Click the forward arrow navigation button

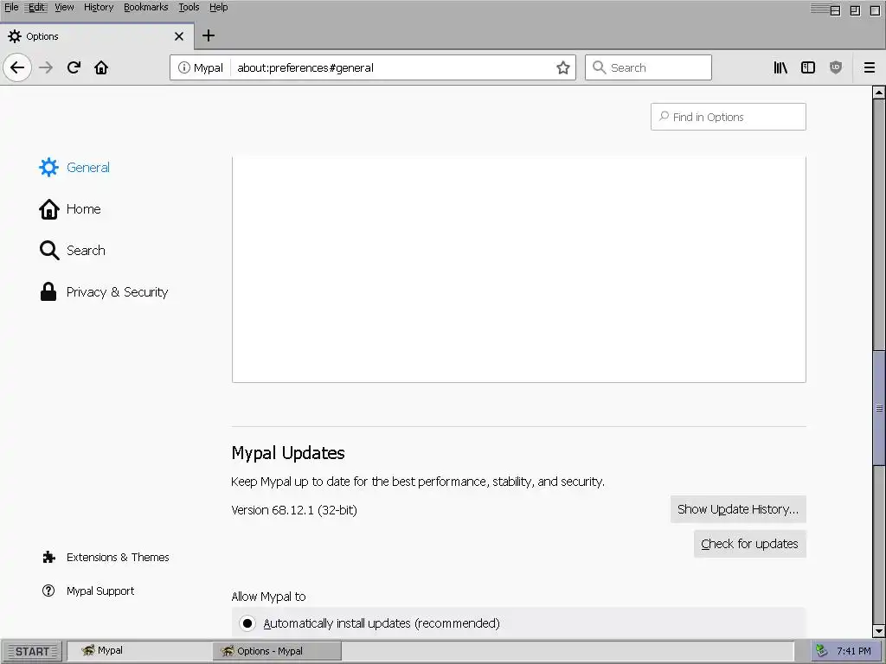pos(46,67)
